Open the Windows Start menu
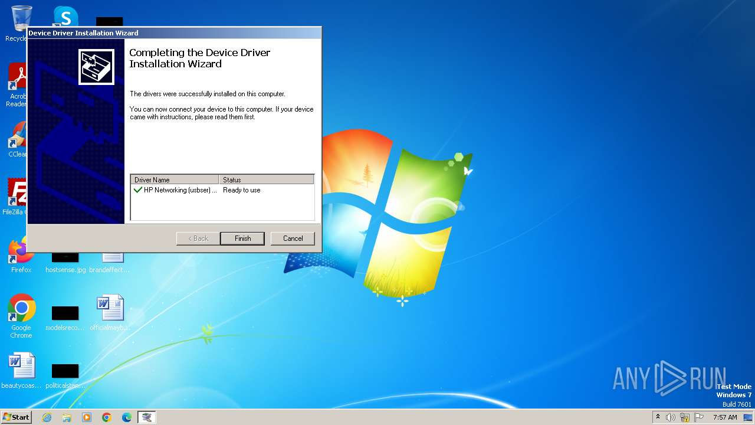Viewport: 755px width, 425px height. coord(16,417)
